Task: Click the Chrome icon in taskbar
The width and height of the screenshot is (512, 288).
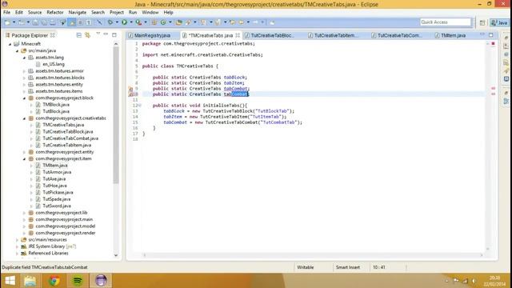Action: pos(54,280)
